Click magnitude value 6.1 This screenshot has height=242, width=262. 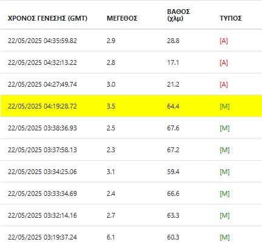click(111, 237)
